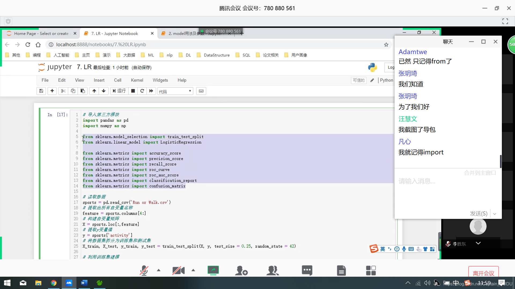This screenshot has width=515, height=289.
Task: Cut selected cells with the scissors icon
Action: [x=63, y=91]
